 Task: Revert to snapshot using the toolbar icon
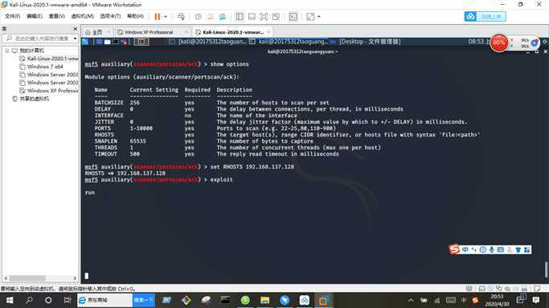(x=211, y=16)
